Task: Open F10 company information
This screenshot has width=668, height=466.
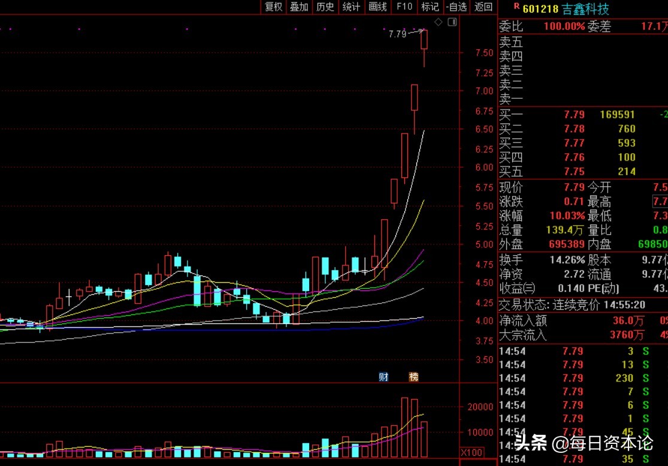Action: pyautogui.click(x=404, y=7)
